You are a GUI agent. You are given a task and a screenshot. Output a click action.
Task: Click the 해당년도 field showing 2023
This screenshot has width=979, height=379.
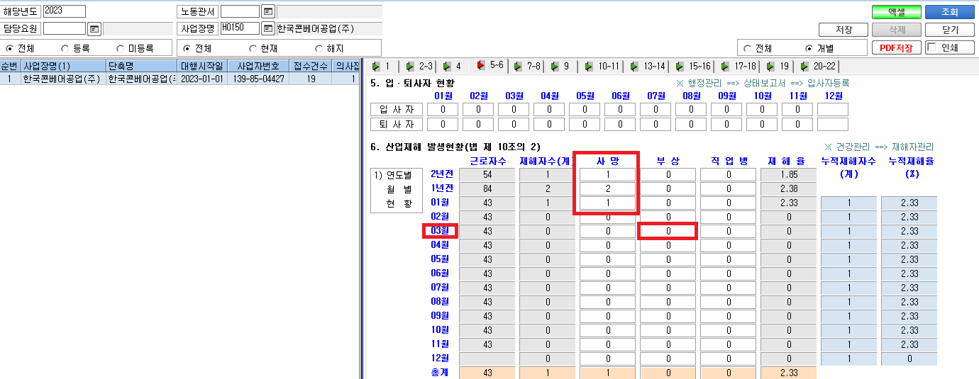pos(64,11)
